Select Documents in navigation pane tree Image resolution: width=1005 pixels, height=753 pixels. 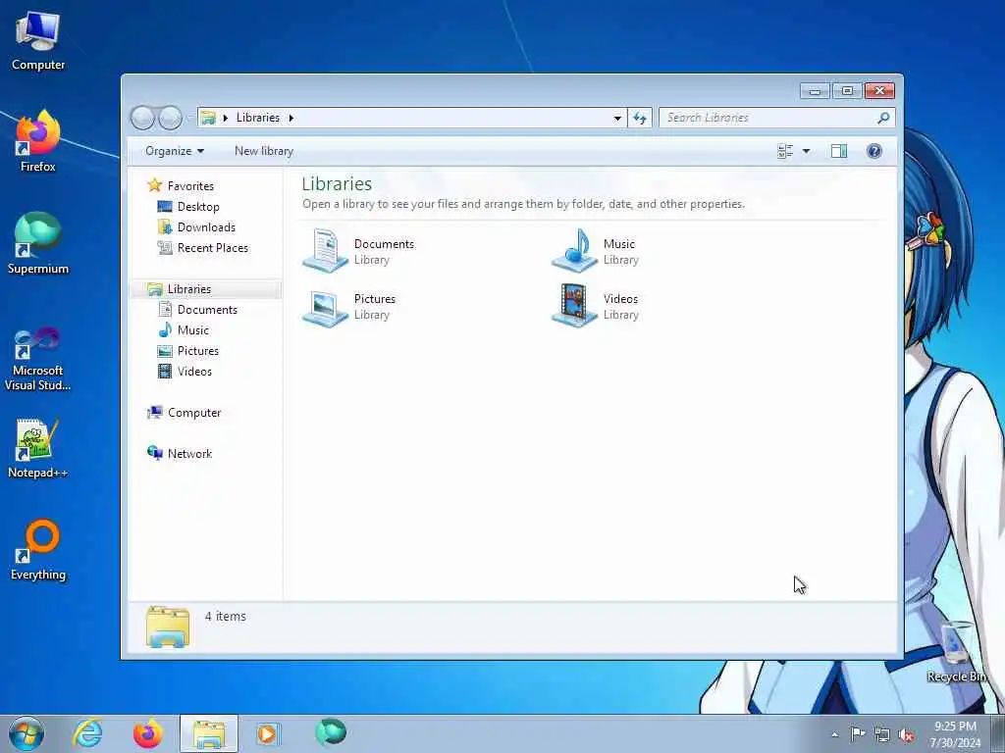(207, 310)
